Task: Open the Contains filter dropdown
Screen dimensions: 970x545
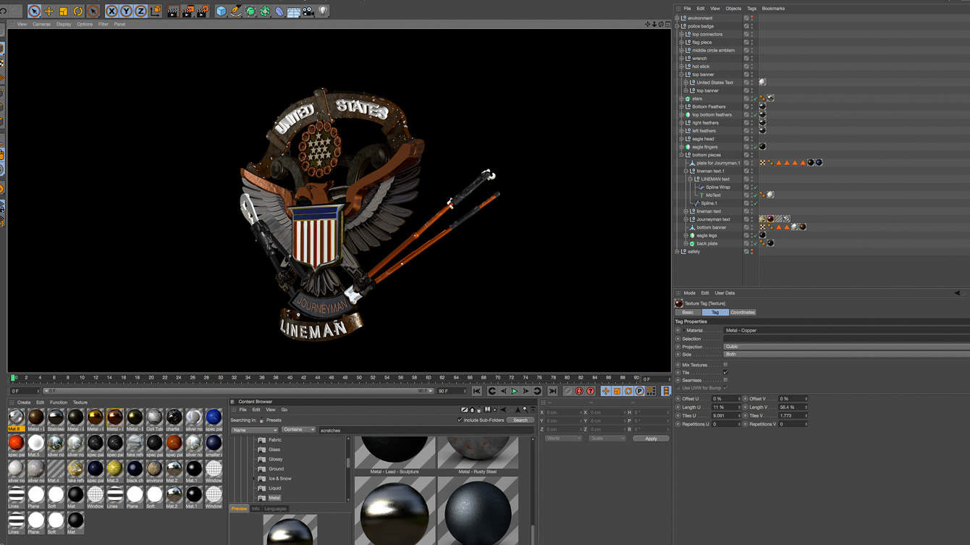Action: point(299,430)
